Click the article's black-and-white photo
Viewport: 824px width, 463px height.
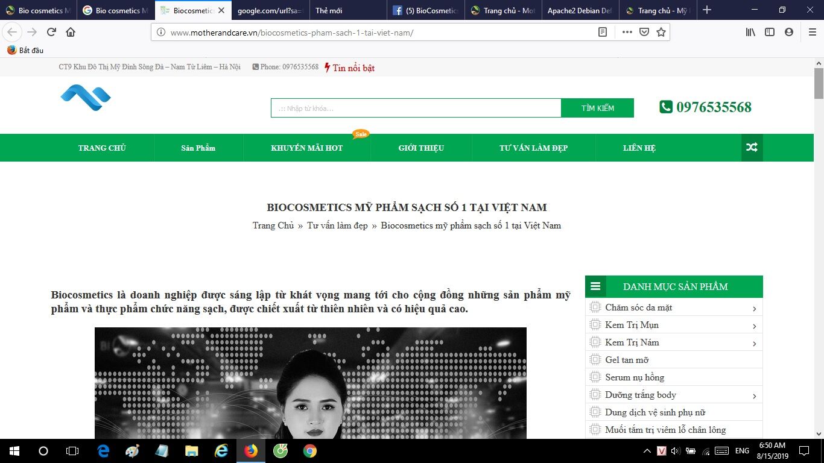311,383
